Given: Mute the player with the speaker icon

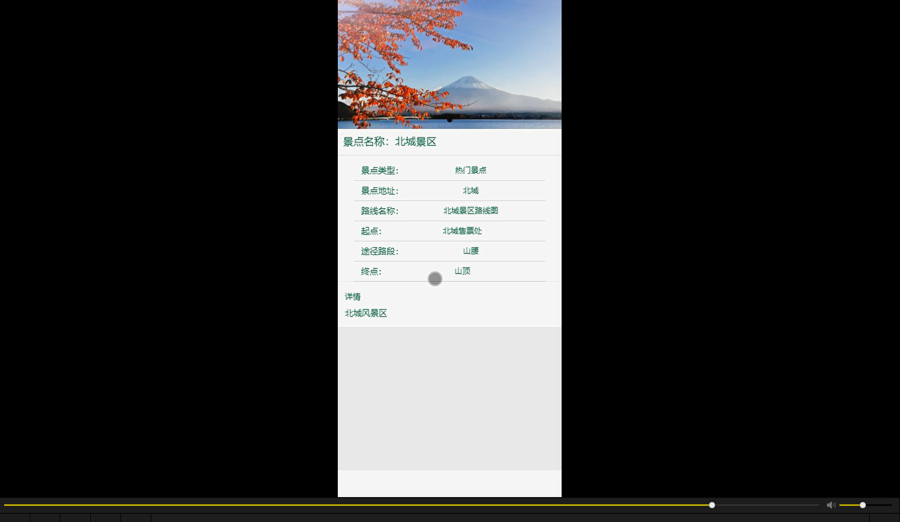Looking at the screenshot, I should (x=831, y=505).
